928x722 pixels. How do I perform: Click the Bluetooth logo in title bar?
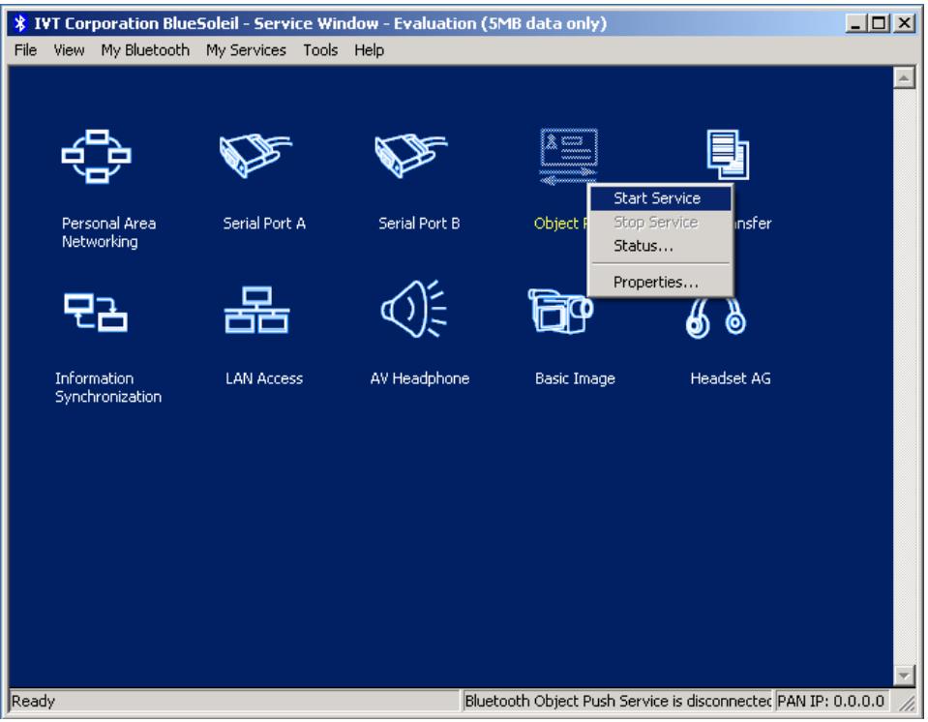[20, 23]
